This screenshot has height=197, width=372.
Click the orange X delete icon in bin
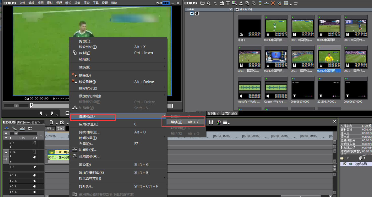point(273,3)
